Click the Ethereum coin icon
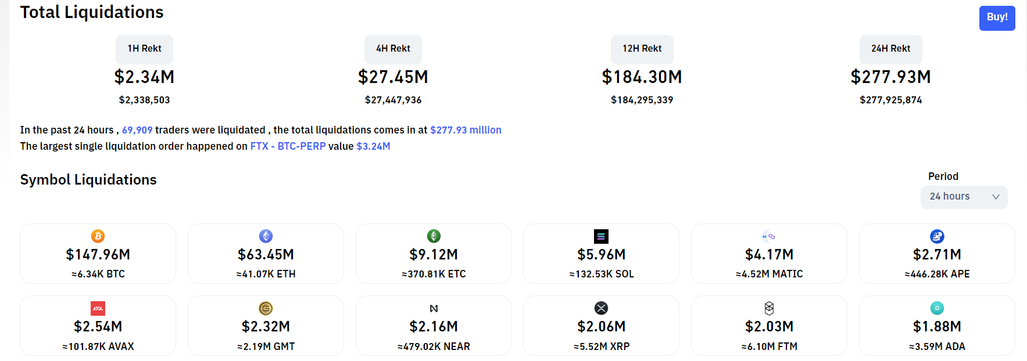 pos(266,236)
